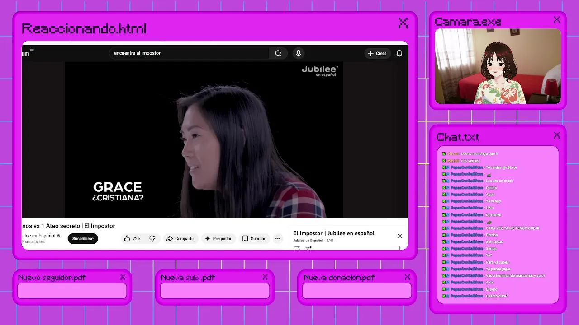Viewport: 579px width, 325px height.
Task: Activate voice search microphone icon
Action: tap(298, 53)
